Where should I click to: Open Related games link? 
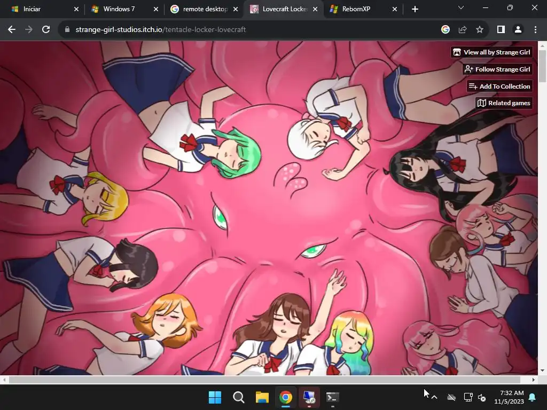click(504, 103)
